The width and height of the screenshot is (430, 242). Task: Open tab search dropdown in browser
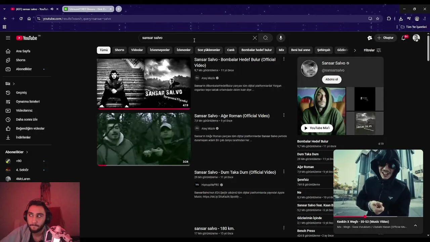click(x=4, y=9)
